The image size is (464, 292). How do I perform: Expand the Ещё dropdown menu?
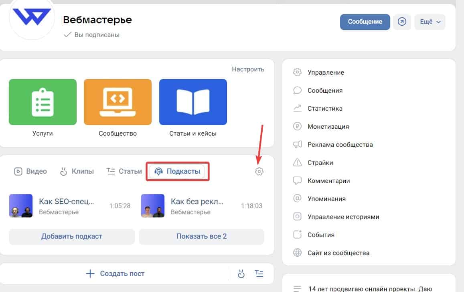(x=430, y=22)
